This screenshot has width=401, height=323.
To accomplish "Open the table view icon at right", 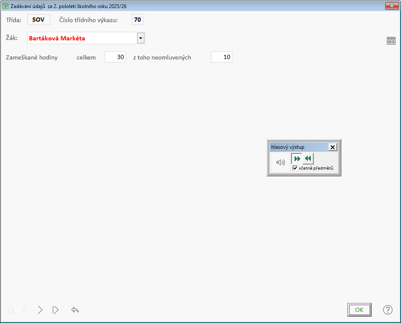I will [x=391, y=41].
